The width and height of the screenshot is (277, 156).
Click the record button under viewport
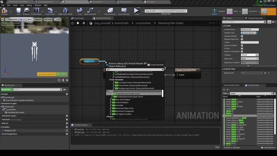[x=59, y=80]
